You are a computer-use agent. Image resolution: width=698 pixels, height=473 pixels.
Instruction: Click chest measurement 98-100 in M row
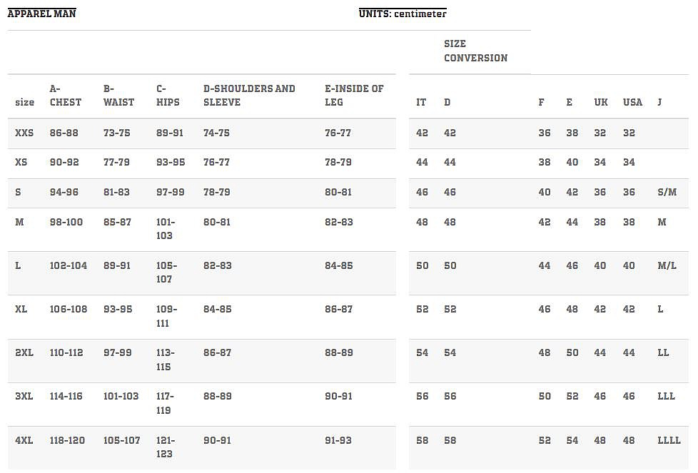pyautogui.click(x=66, y=222)
